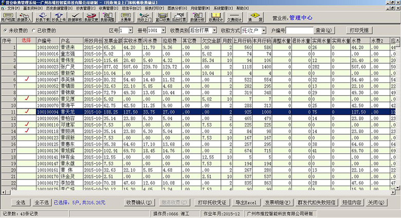Click the horizontal scrollbar left arrow
The height and width of the screenshot is (218, 401).
tap(3, 192)
